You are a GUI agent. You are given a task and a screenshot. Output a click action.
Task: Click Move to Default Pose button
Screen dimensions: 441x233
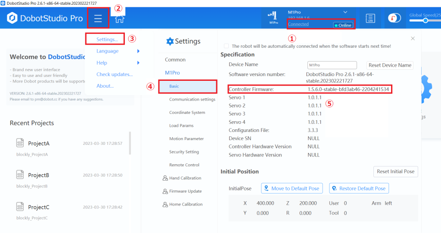pyautogui.click(x=292, y=188)
